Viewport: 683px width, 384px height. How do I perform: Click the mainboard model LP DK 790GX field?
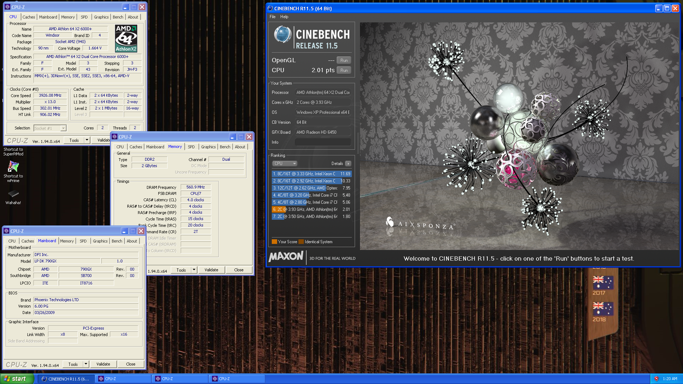(x=67, y=261)
